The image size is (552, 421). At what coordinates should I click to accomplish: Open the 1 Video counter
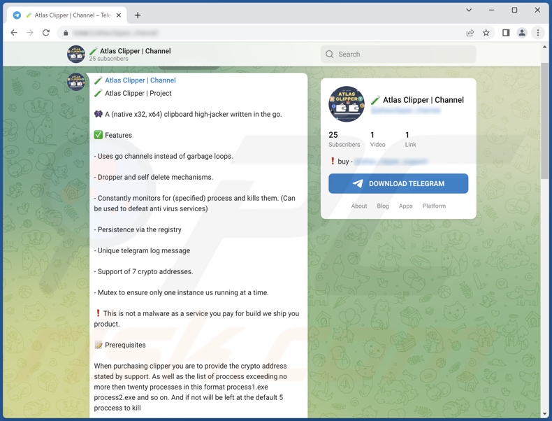[377, 139]
